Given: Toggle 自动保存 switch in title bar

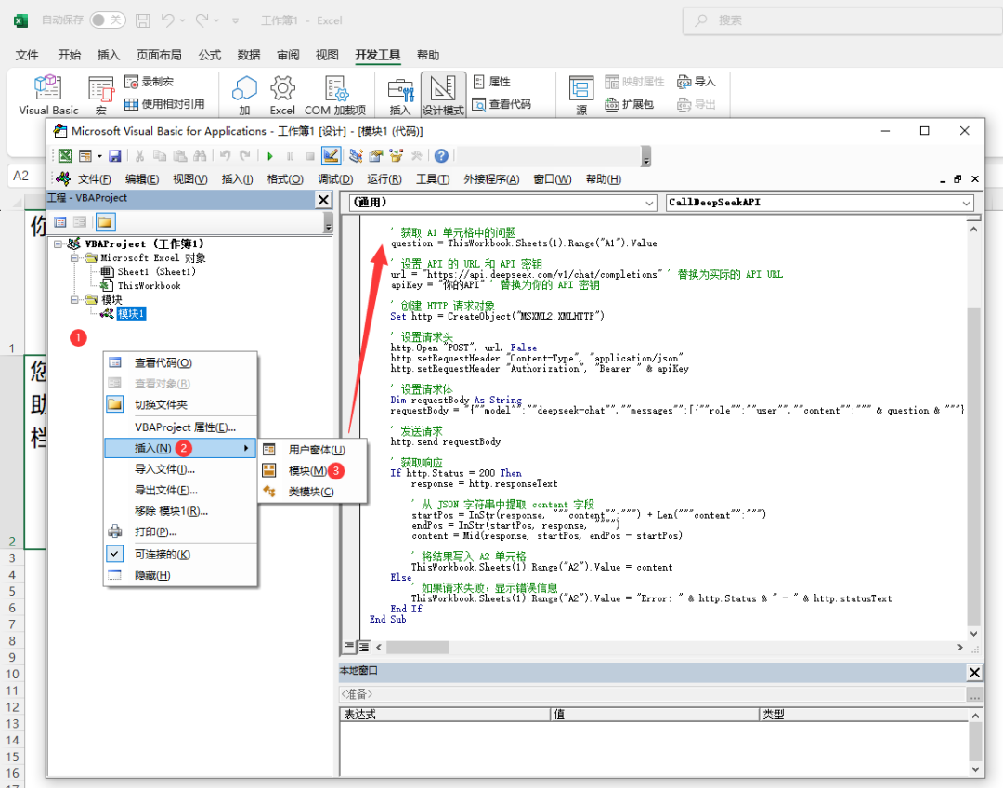Looking at the screenshot, I should (107, 20).
